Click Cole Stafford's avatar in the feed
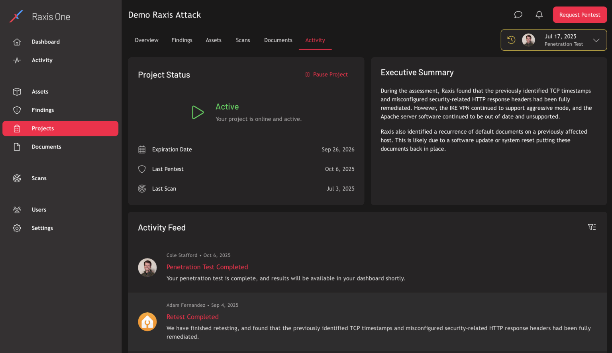 [x=147, y=268]
